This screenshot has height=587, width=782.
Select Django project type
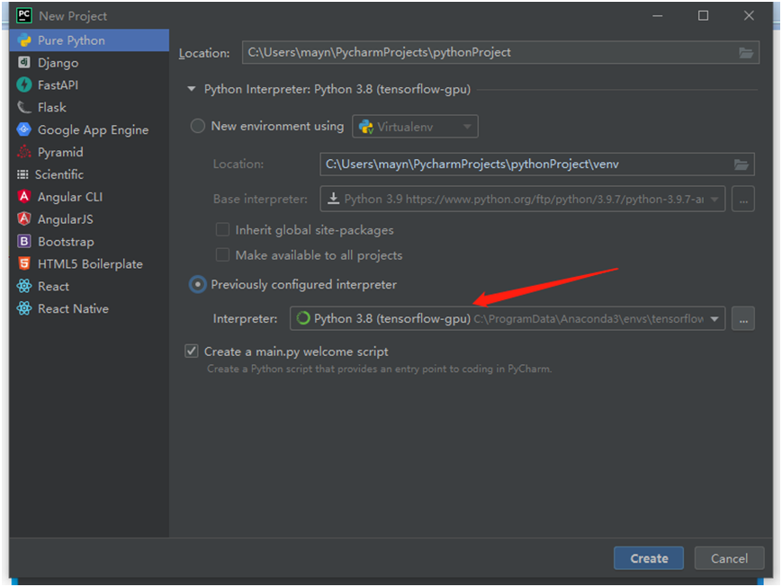point(89,63)
